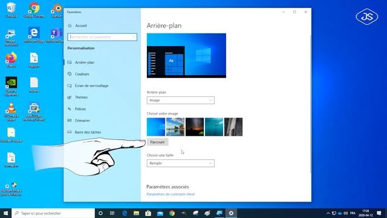This screenshot has height=218, width=387.
Task: Choose the grey cliff wallpaper thumbnail
Action: click(233, 127)
